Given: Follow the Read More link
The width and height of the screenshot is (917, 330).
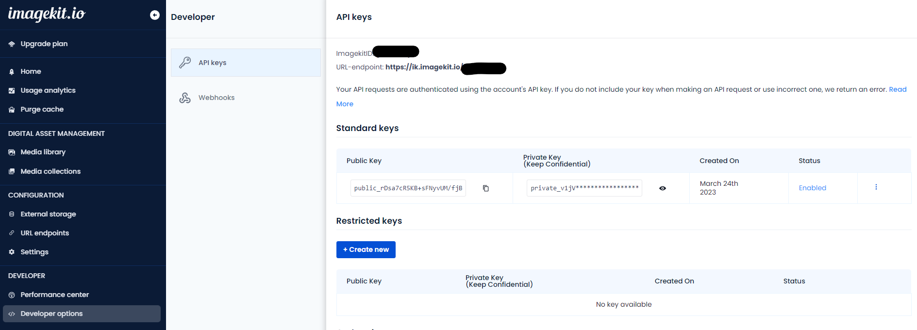Looking at the screenshot, I should [x=898, y=89].
